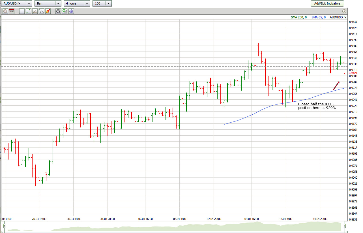Image resolution: width=363 pixels, height=233 pixels.
Task: Click the left handle of range slider
Action: click(x=5, y=226)
